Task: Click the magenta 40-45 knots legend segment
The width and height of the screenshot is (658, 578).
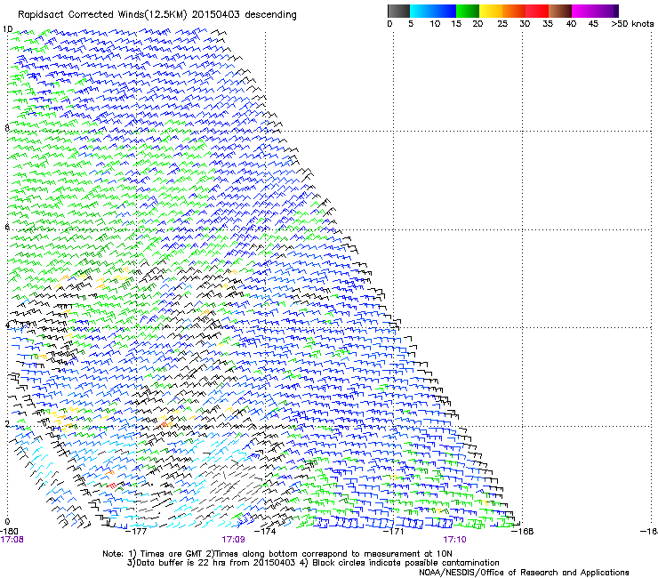Action: coord(583,11)
